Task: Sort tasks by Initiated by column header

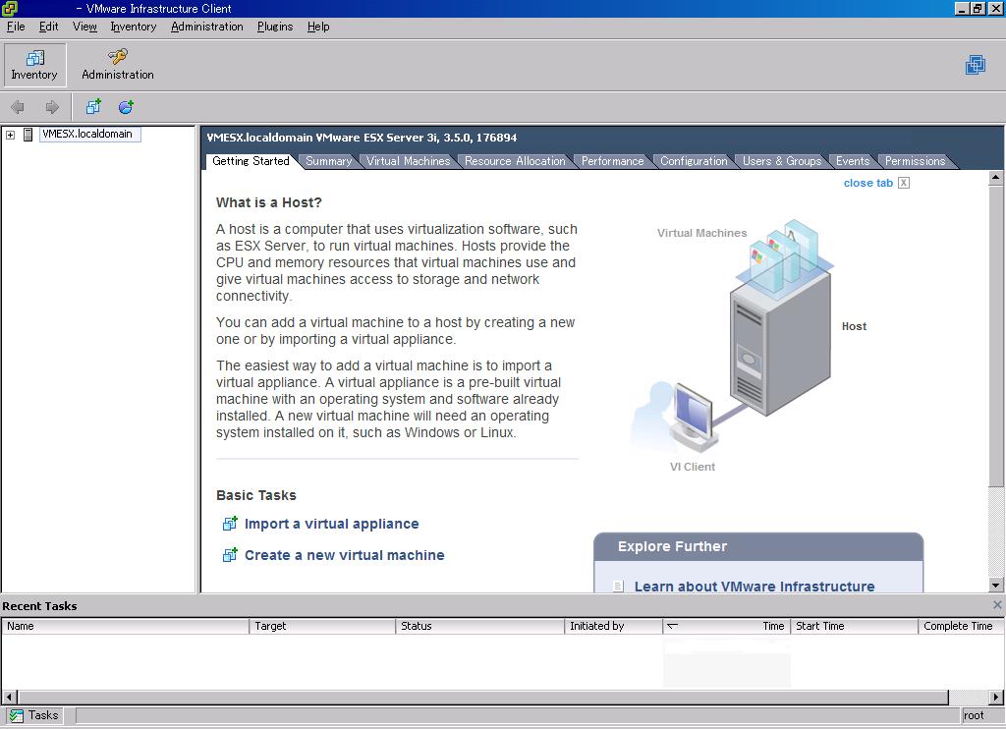Action: point(613,626)
